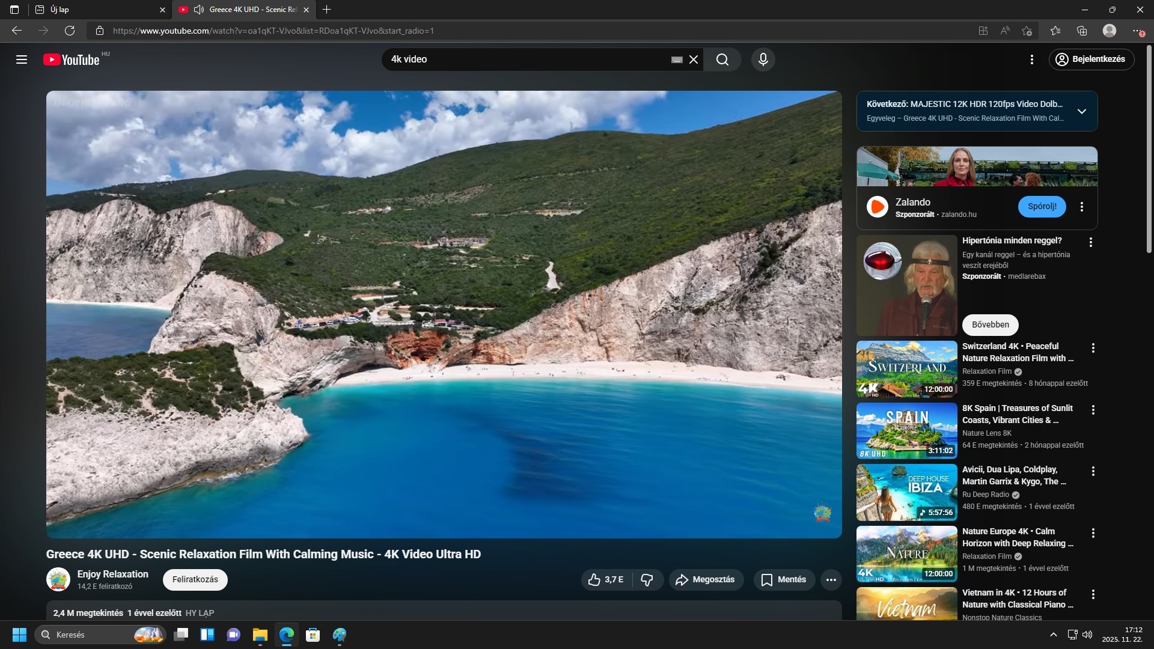Open the YouTube hamburger guide menu
Viewport: 1154px width, 649px height.
(x=22, y=59)
